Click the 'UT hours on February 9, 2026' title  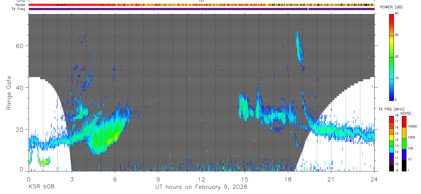coord(202,187)
